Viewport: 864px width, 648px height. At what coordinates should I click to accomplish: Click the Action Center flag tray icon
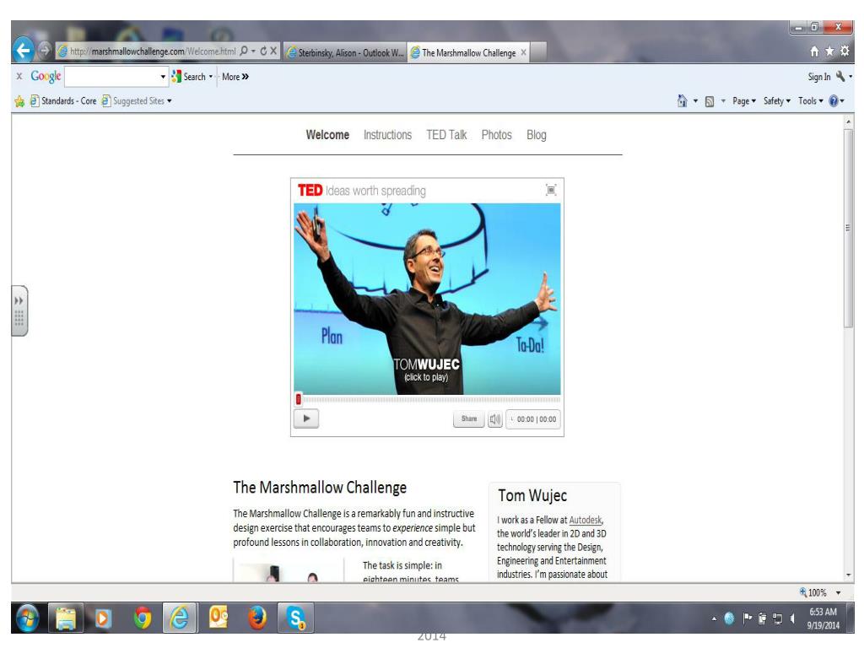(748, 618)
